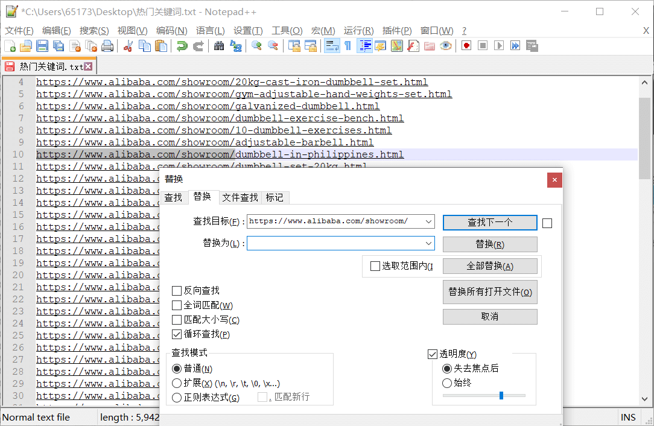Open Find with binoculars icon
Screen dimensions: 654x426
pyautogui.click(x=219, y=46)
